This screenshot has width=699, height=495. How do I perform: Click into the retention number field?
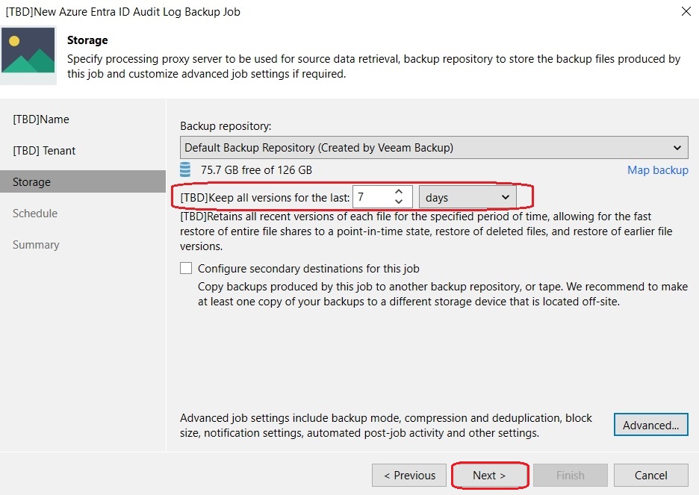point(373,196)
